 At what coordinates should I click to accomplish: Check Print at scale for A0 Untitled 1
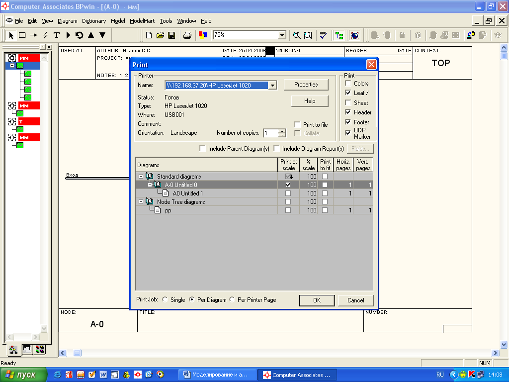click(288, 193)
